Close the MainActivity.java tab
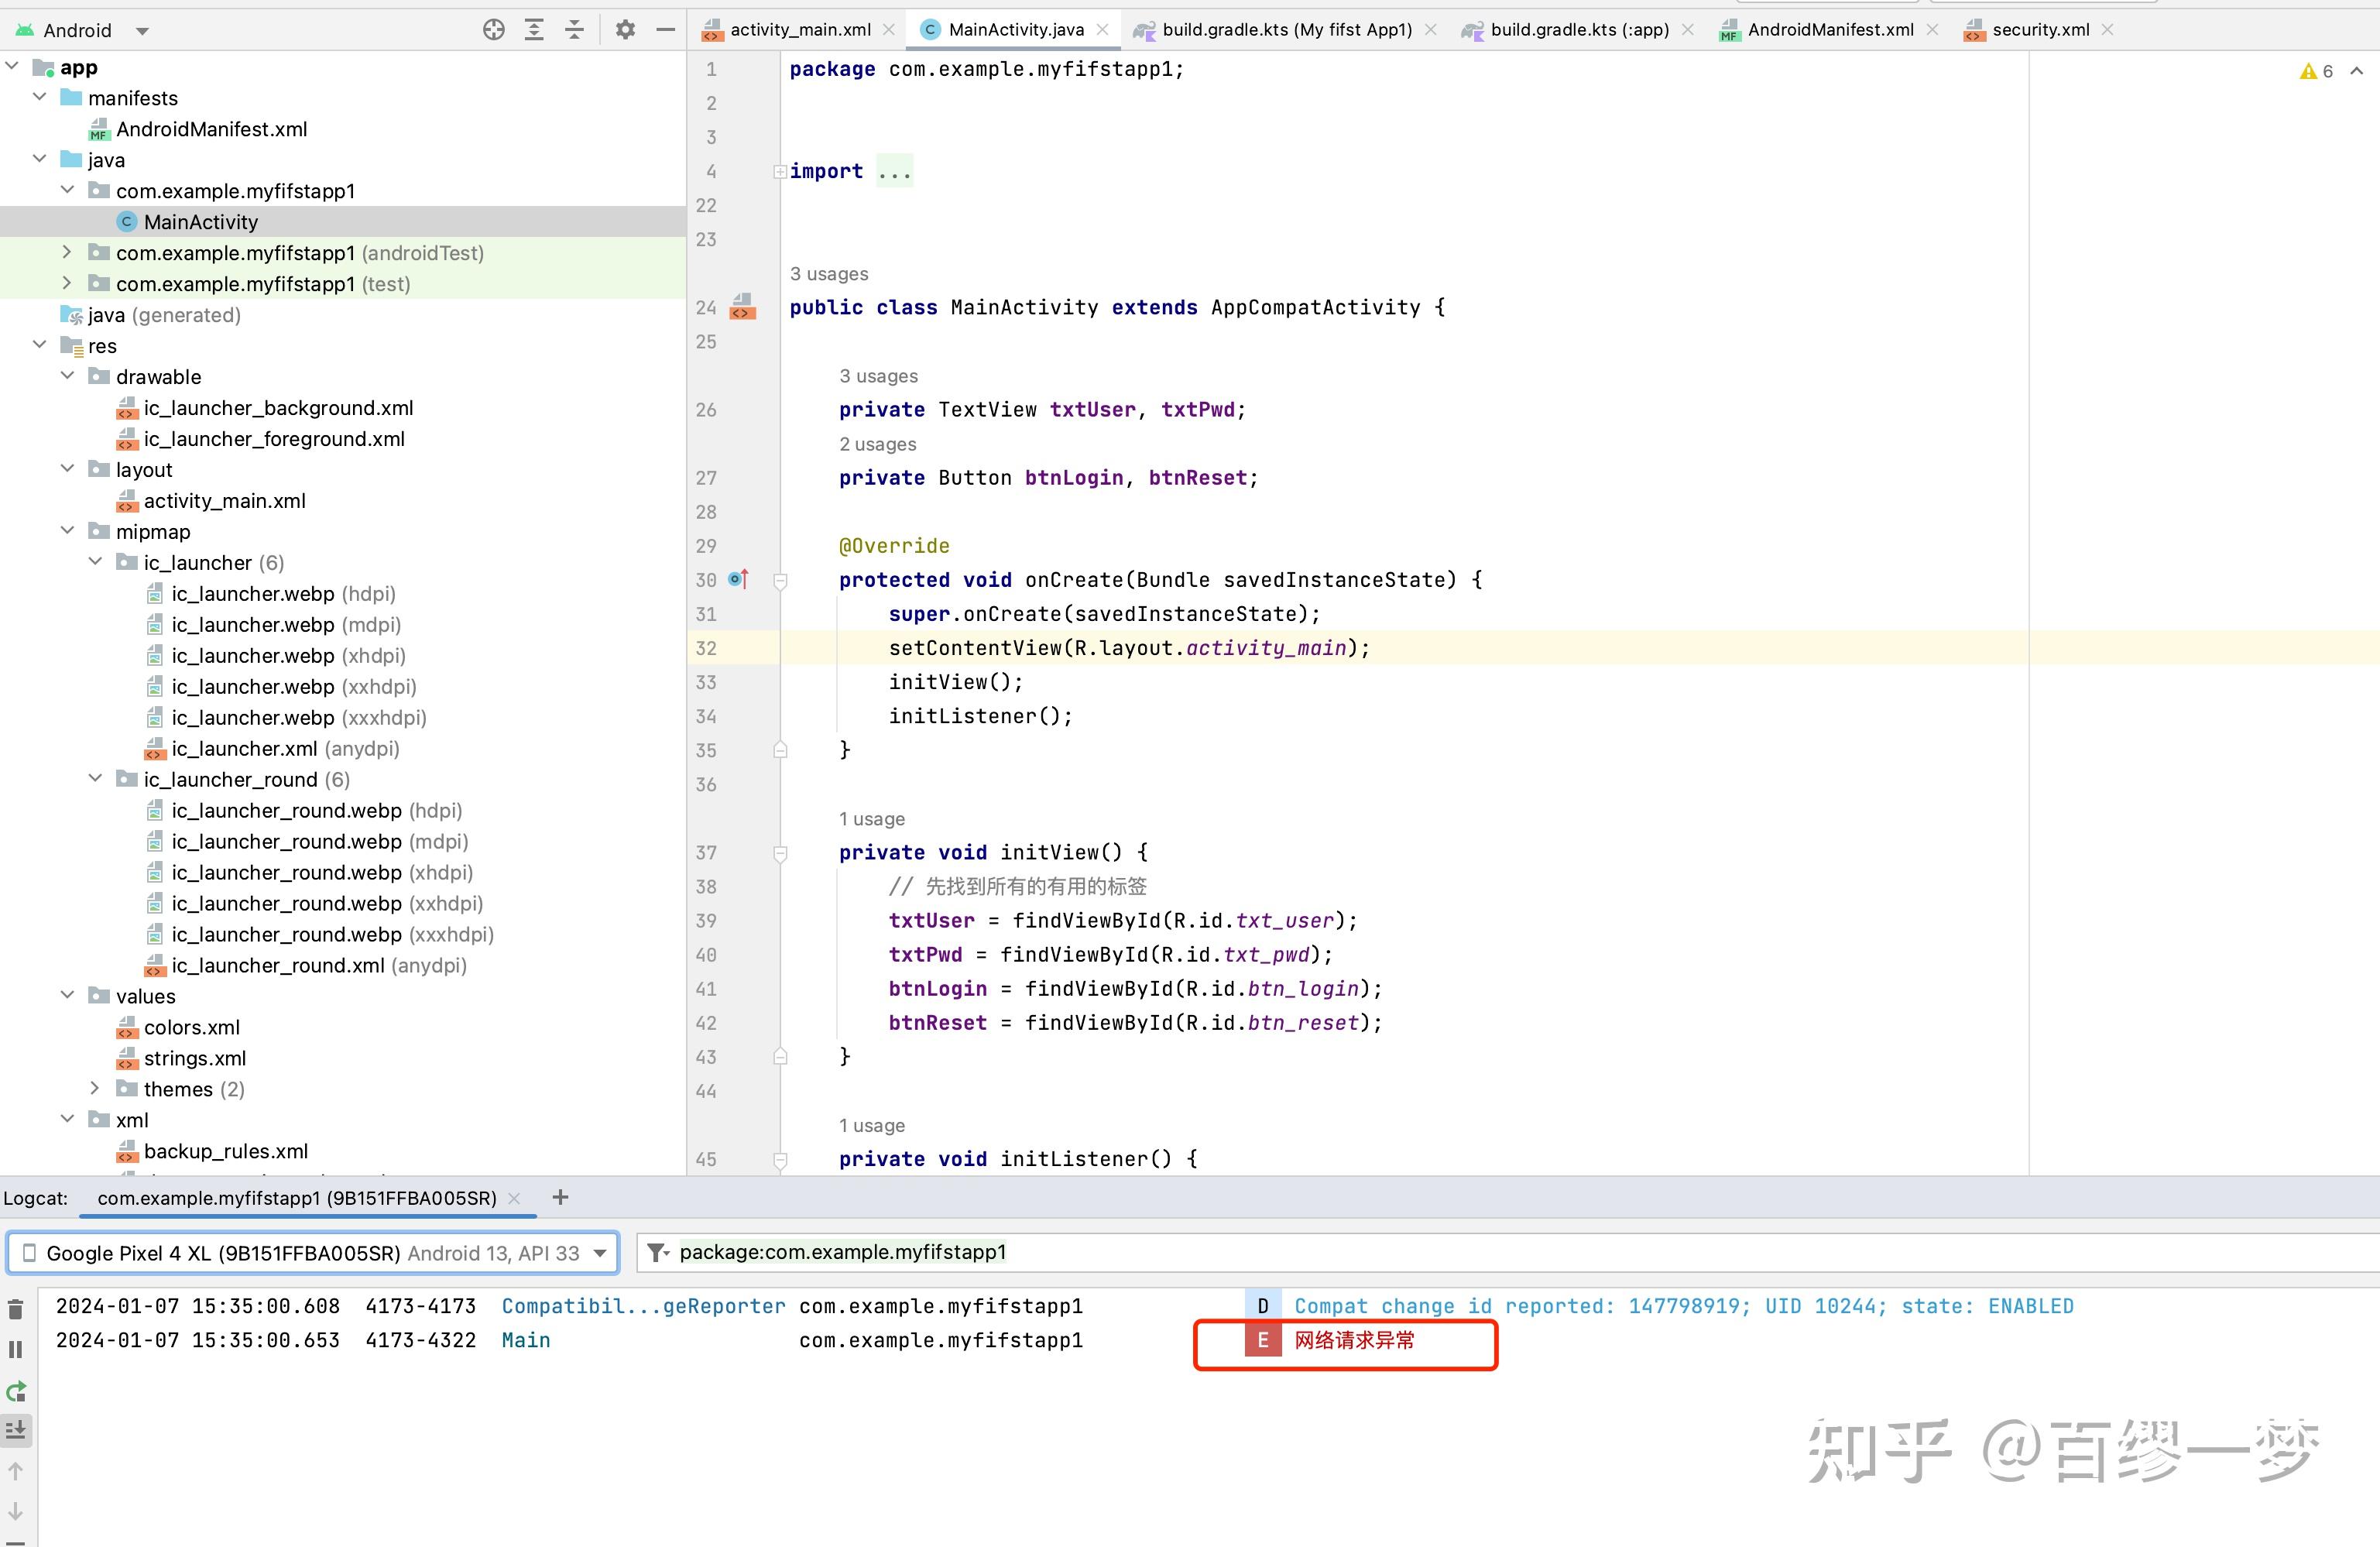Image resolution: width=2380 pixels, height=1547 pixels. pos(1102,30)
